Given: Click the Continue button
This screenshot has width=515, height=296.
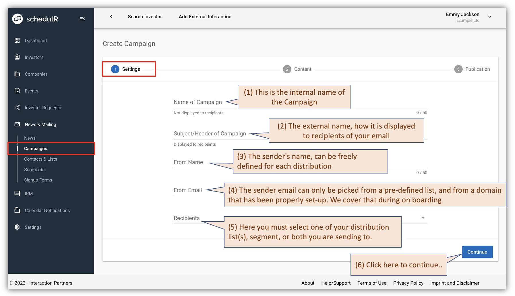Looking at the screenshot, I should pyautogui.click(x=477, y=252).
